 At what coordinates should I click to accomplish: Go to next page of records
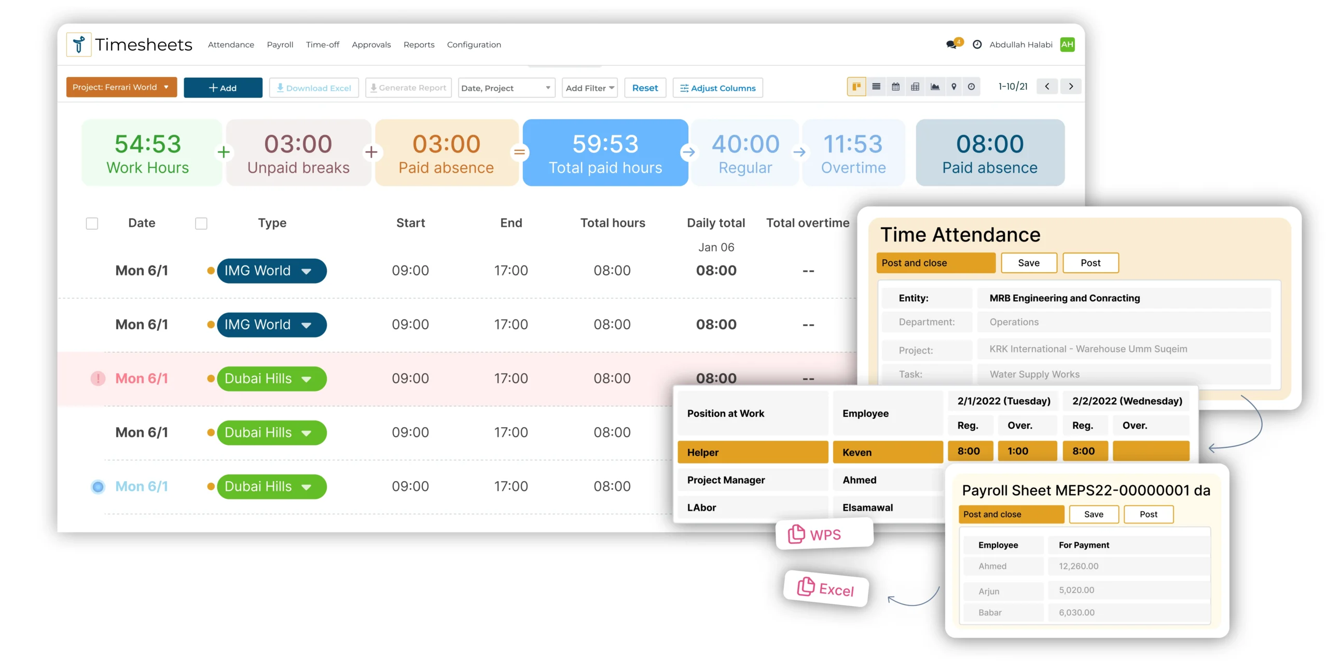(1071, 87)
